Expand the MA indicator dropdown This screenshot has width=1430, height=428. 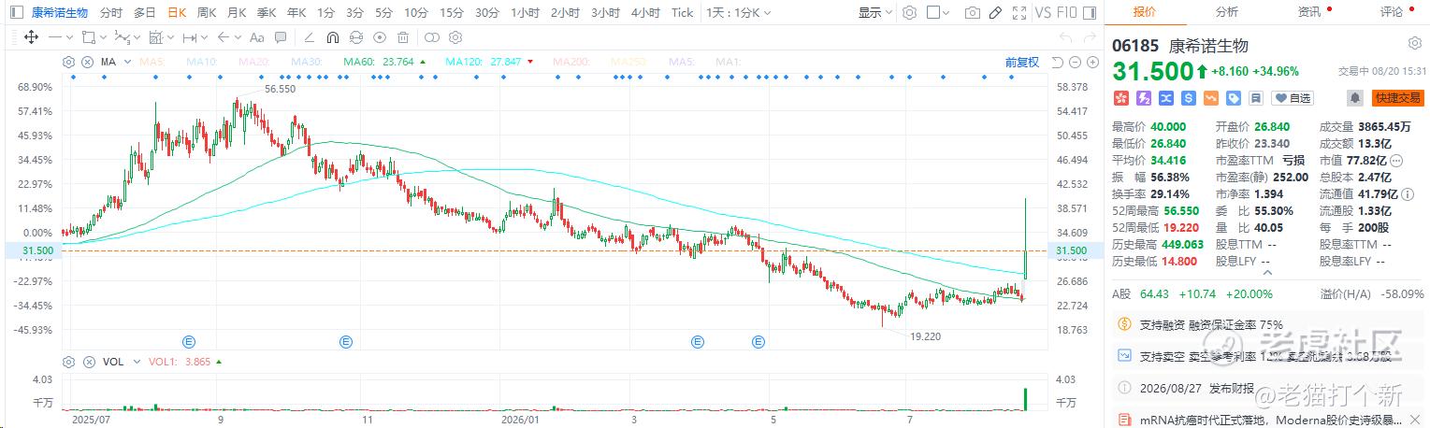point(127,62)
